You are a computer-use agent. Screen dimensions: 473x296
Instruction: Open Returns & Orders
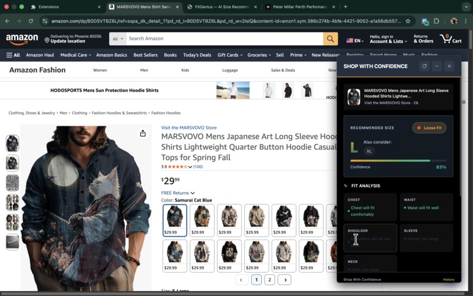click(x=423, y=39)
